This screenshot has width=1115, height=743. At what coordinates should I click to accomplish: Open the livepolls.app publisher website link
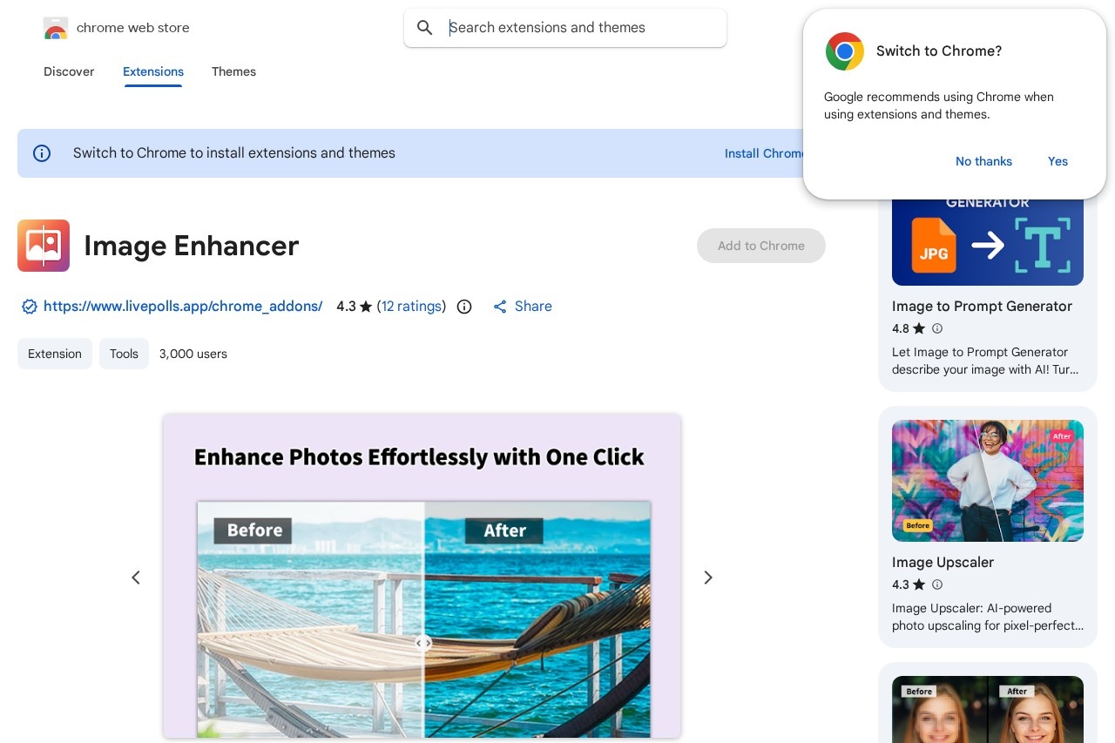point(183,307)
